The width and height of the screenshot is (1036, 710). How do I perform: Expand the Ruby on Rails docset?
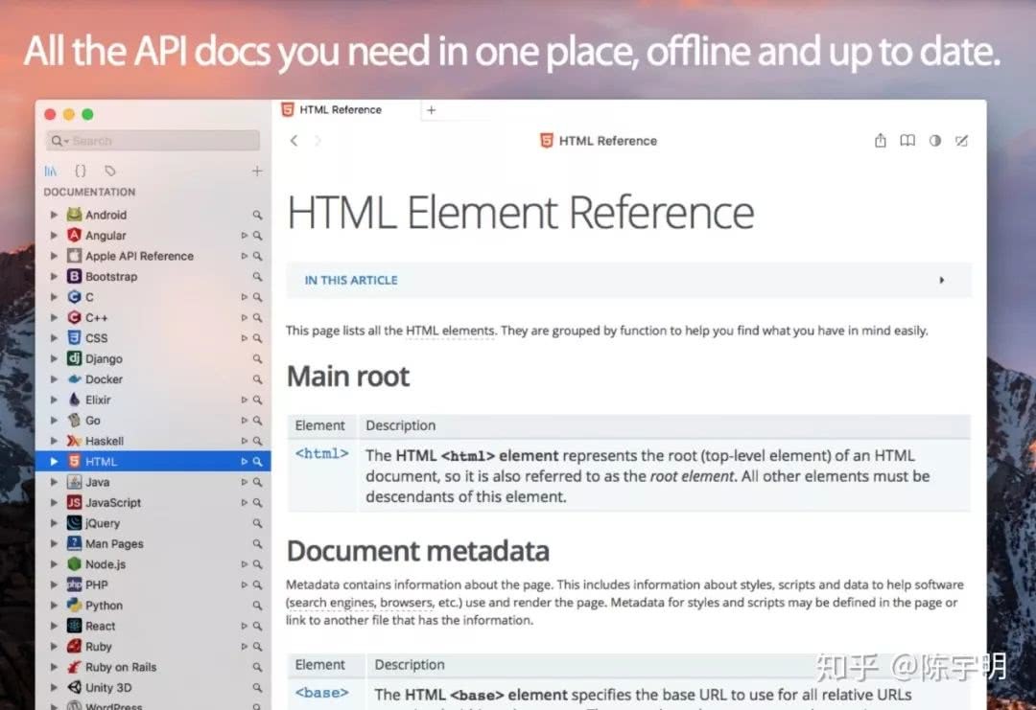[54, 667]
